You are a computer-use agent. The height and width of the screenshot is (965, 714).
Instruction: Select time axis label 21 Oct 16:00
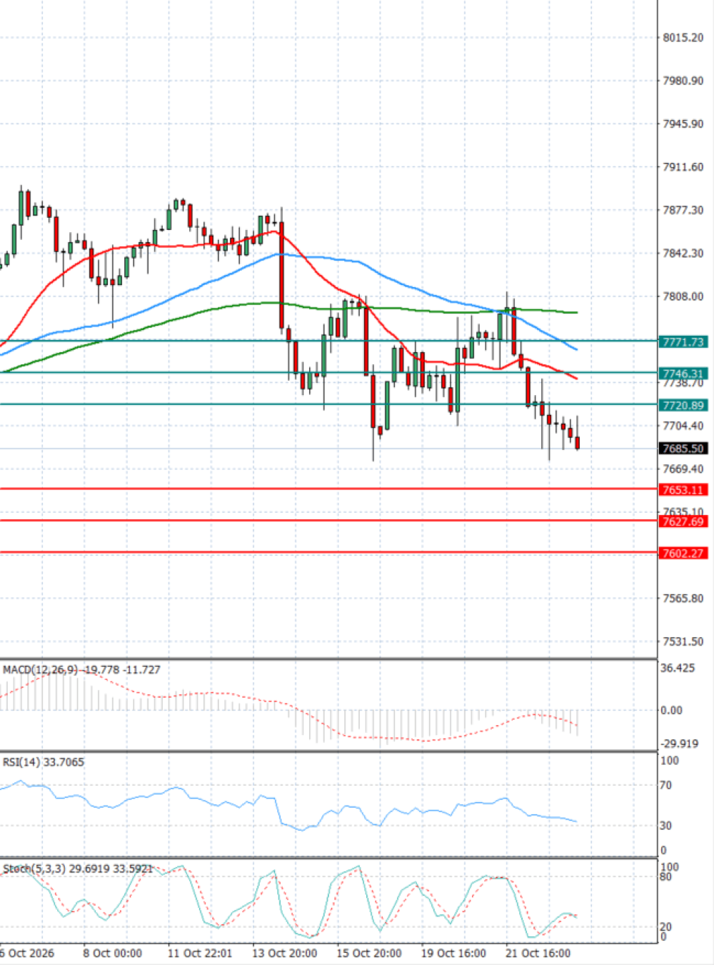point(538,953)
